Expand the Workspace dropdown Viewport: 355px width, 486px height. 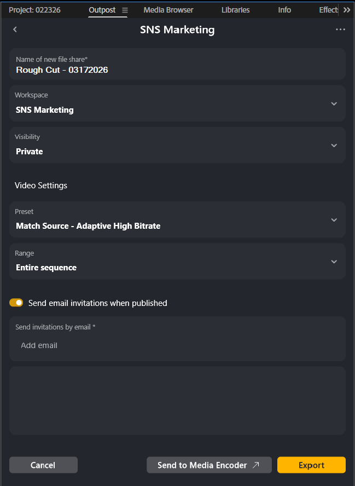tap(334, 103)
